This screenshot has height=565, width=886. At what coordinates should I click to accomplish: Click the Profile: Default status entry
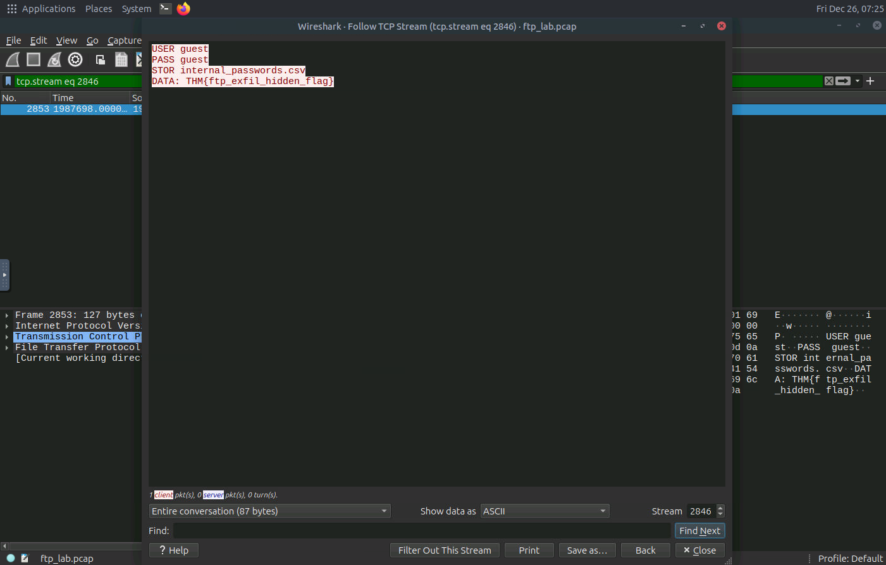tap(850, 558)
